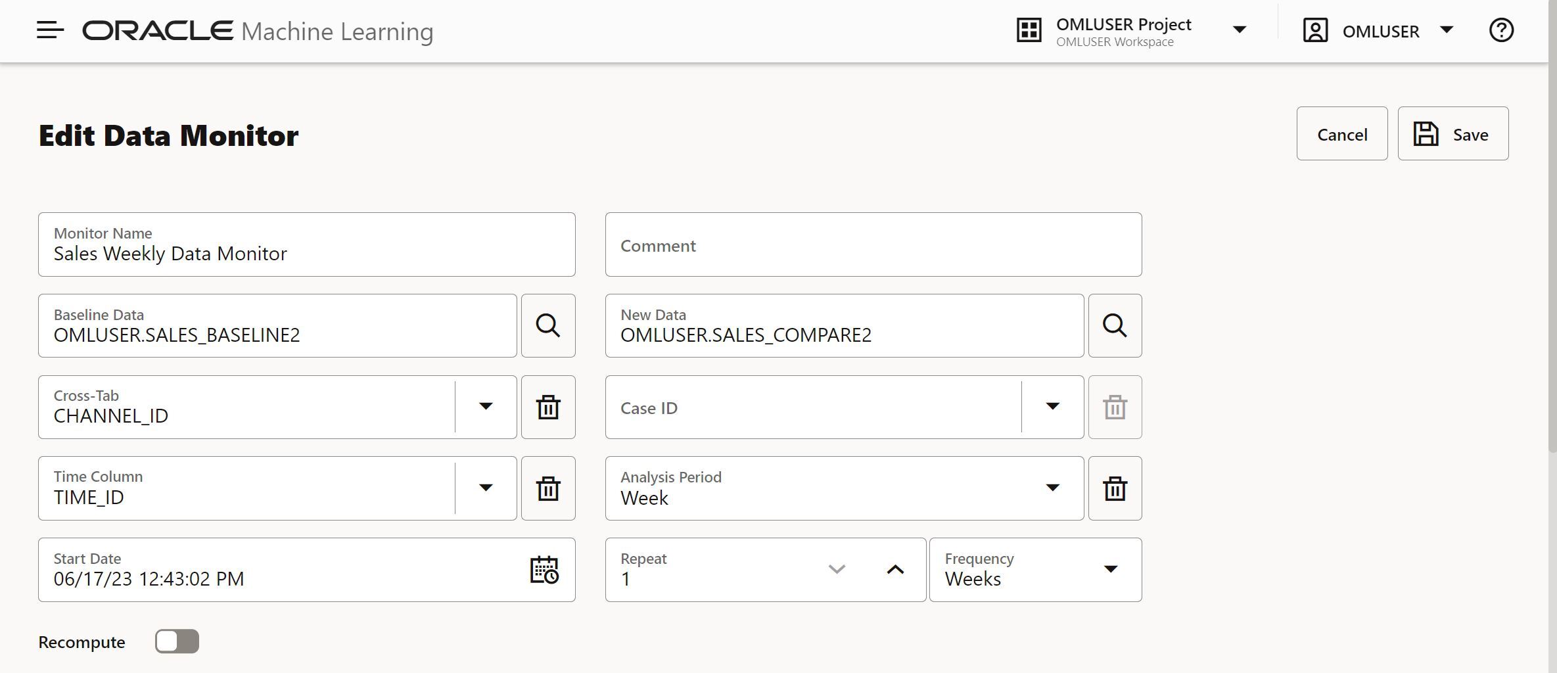The image size is (1557, 673).
Task: Remove the Analysis Period using trash icon
Action: [1115, 488]
